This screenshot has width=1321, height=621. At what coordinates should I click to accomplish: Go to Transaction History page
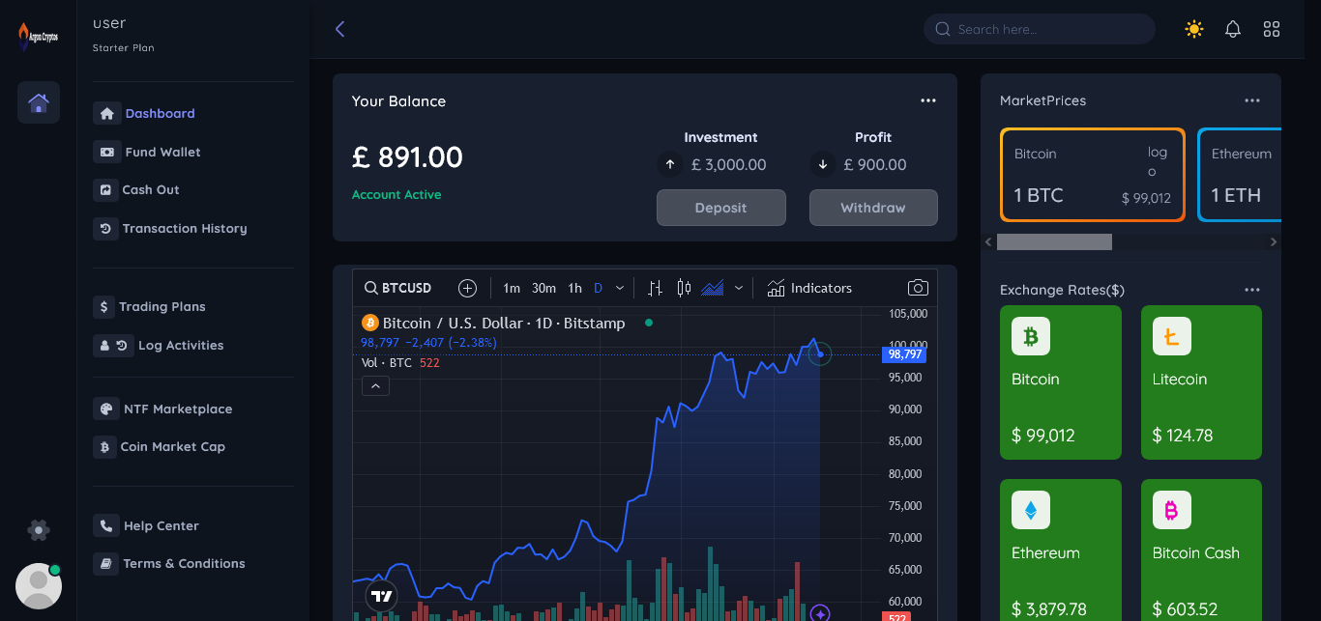point(184,229)
